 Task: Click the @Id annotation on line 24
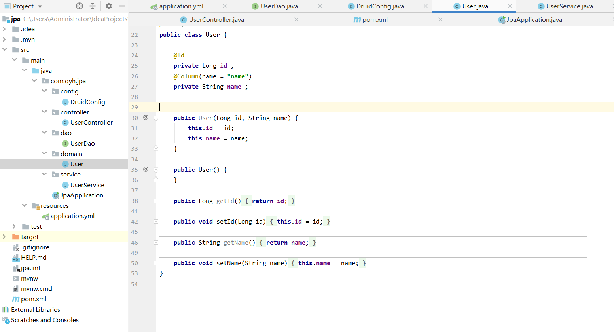[179, 55]
